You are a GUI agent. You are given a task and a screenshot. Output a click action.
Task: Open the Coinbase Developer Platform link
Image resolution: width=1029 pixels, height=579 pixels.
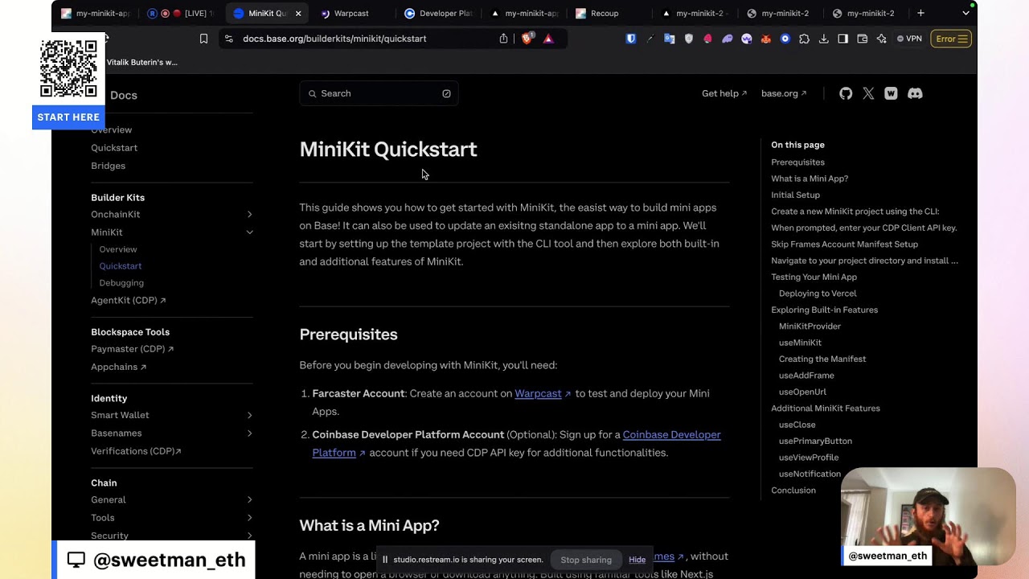(671, 435)
